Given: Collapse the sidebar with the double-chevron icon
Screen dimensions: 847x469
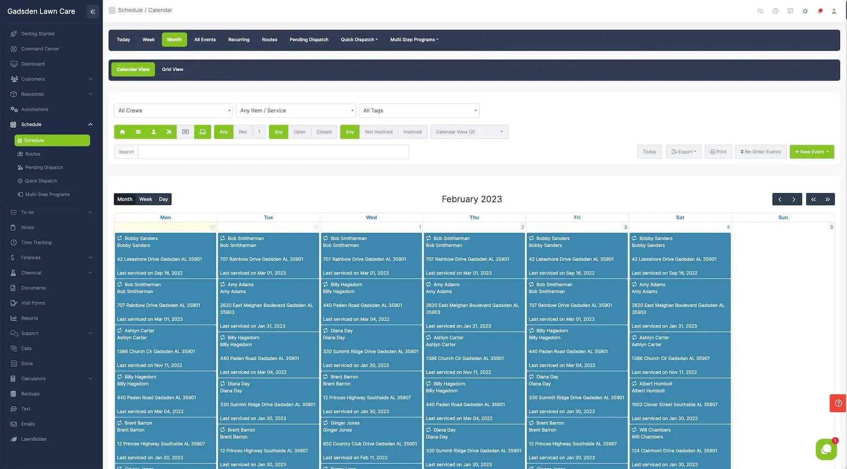Looking at the screenshot, I should pos(92,11).
